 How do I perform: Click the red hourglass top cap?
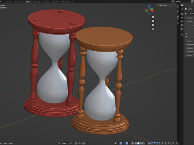[57, 21]
